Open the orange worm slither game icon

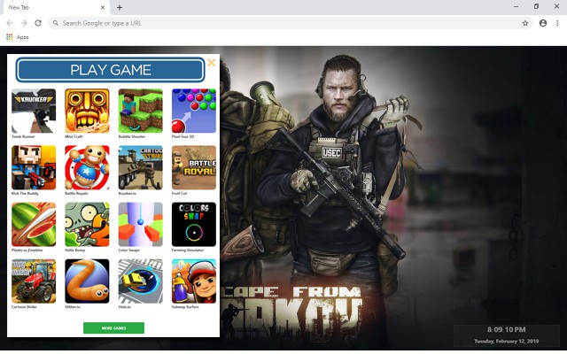87,281
